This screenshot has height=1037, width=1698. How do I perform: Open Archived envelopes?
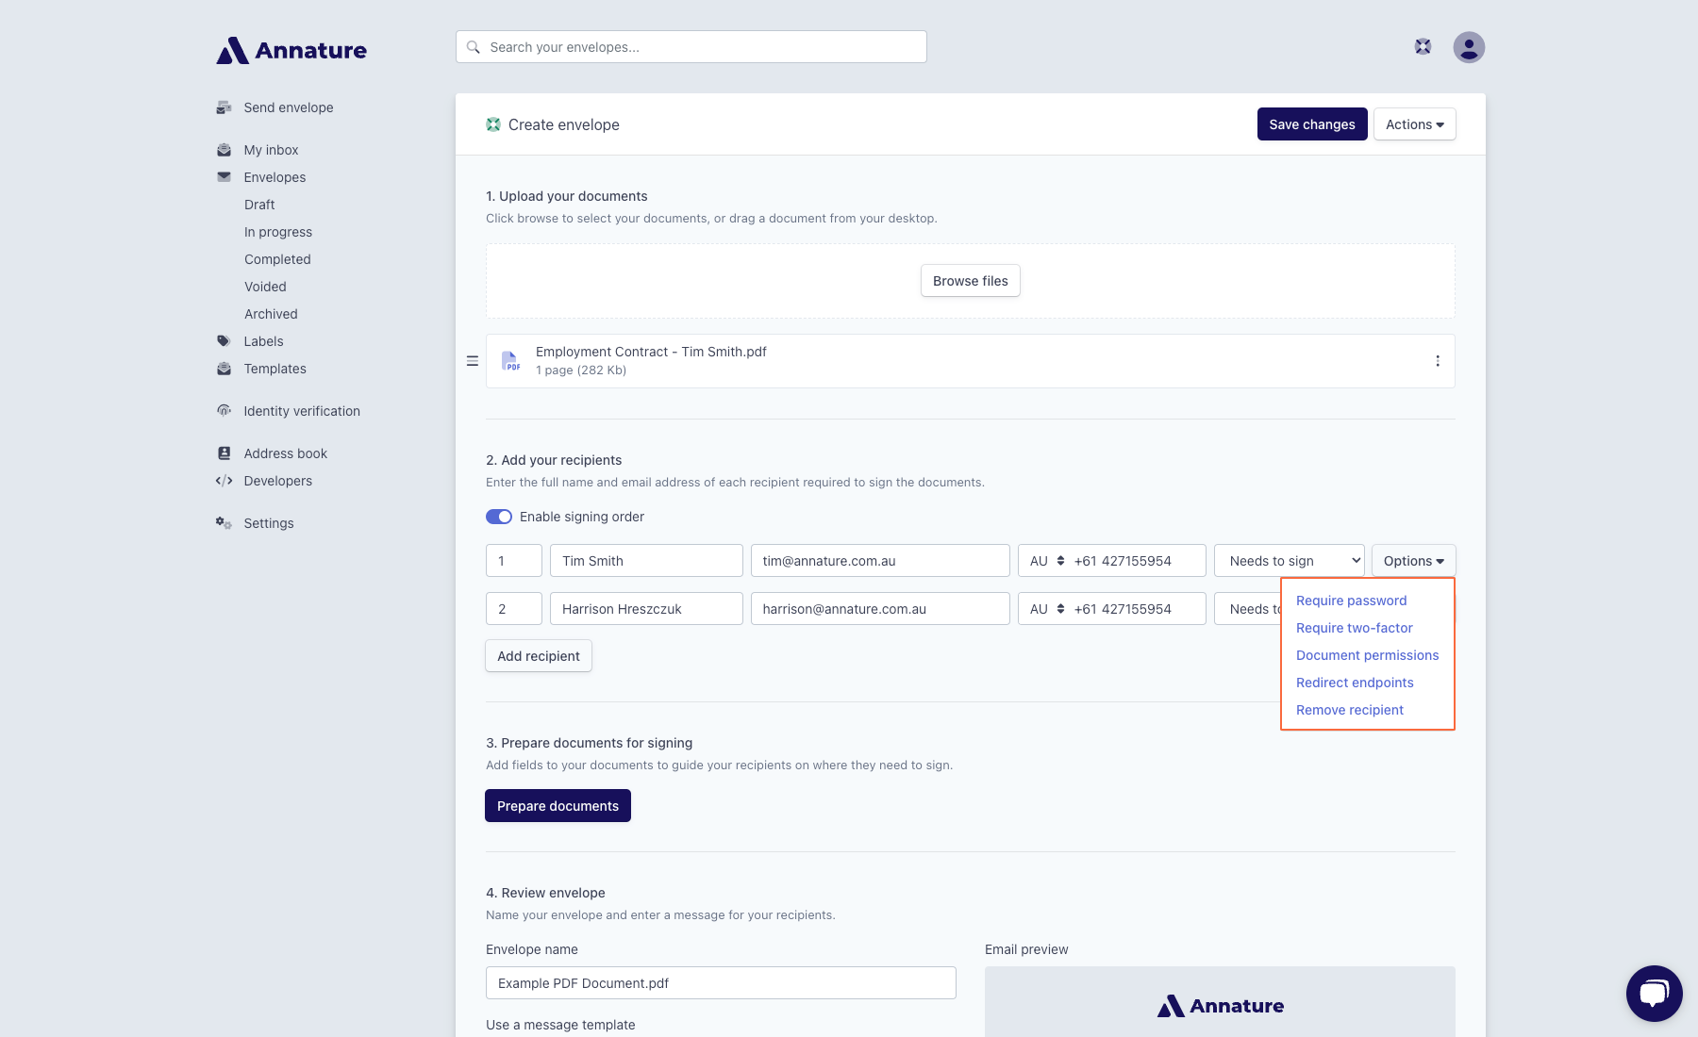[x=271, y=314]
